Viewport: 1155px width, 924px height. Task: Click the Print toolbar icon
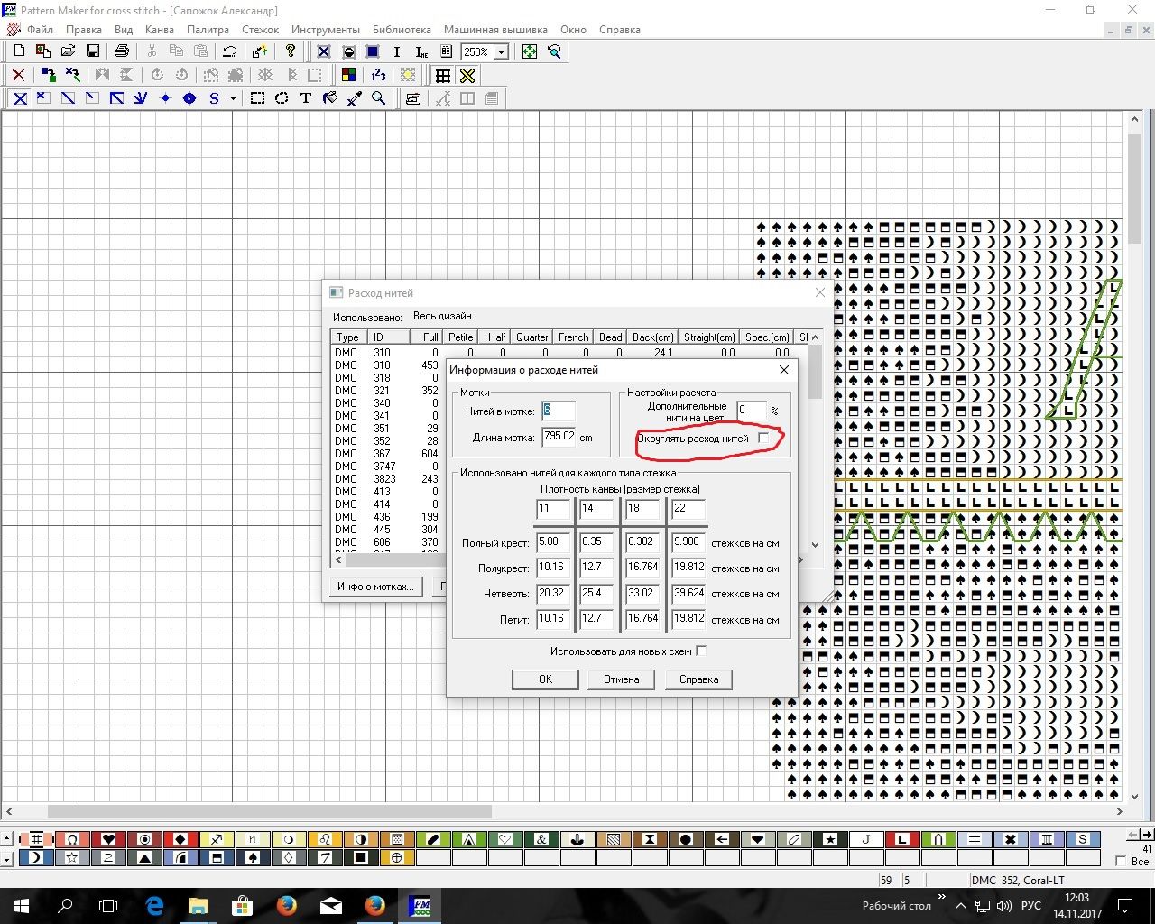tap(122, 51)
